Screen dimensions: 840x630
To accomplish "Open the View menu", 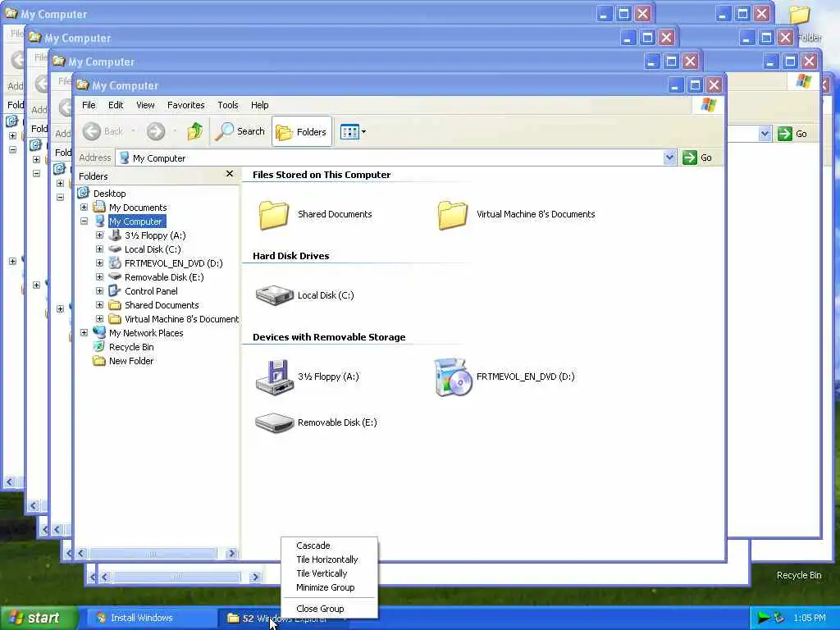I will click(145, 105).
